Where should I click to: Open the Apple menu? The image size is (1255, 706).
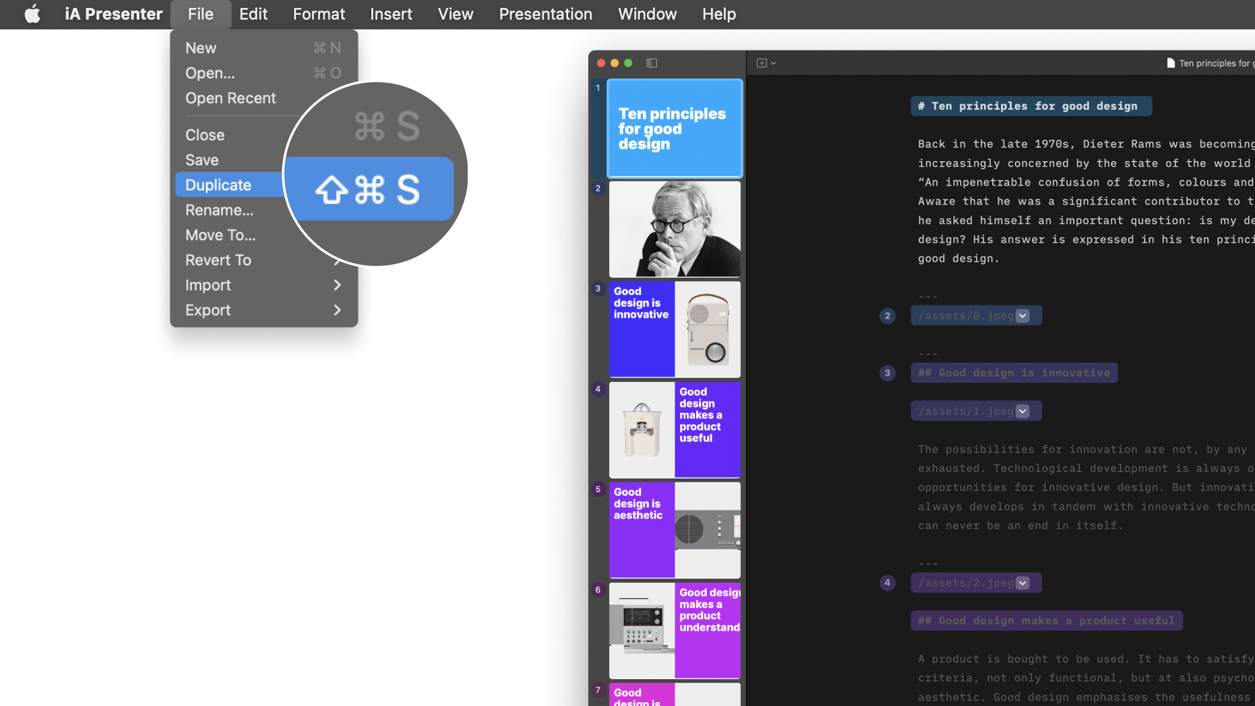point(32,14)
